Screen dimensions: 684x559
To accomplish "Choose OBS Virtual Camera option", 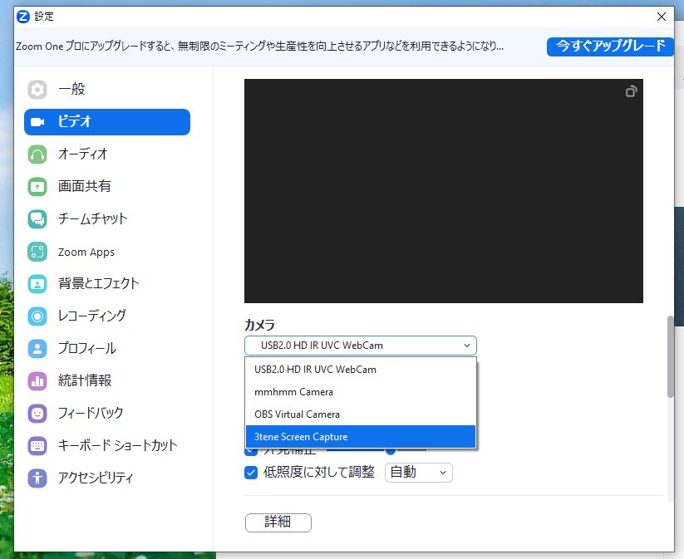I will 361,414.
